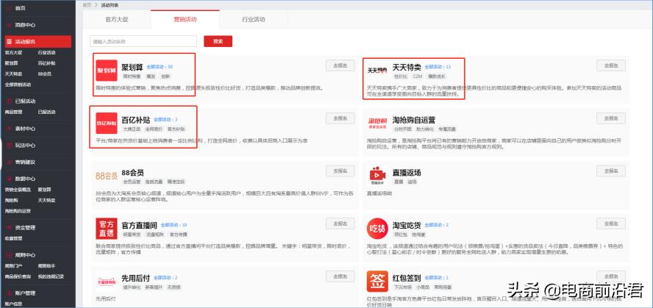Open 规则门户 under 规则中心
This screenshot has height=308, width=653.
[13, 265]
